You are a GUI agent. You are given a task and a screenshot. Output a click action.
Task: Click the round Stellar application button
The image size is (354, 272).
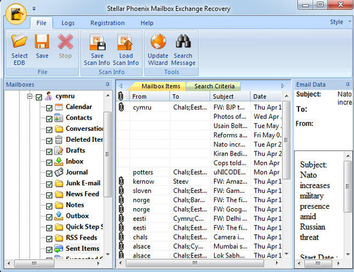pos(16,14)
